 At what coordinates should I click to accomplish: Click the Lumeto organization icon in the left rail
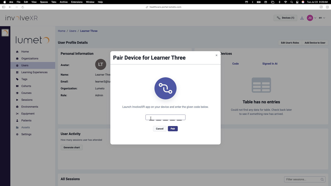click(5, 33)
